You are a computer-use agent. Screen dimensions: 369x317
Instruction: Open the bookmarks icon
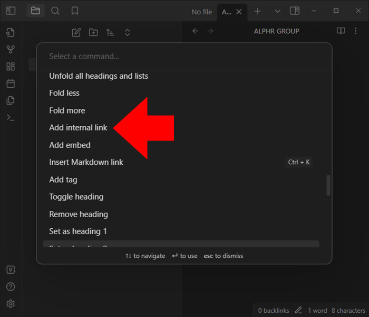pyautogui.click(x=75, y=11)
